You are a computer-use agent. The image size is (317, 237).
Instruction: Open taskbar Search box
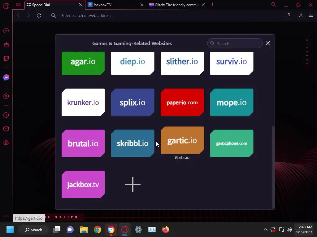33,230
